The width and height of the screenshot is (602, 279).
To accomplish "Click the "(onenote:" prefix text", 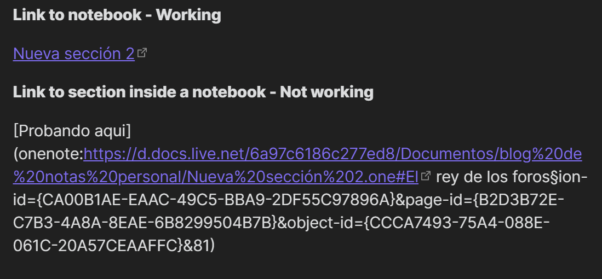I will [48, 155].
